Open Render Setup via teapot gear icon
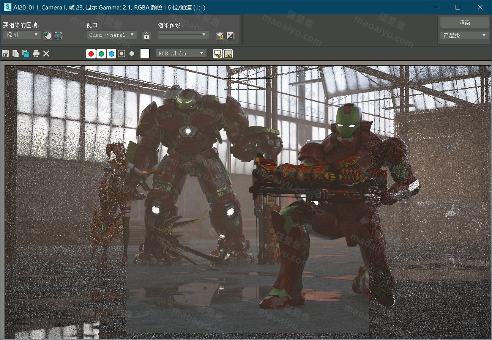Viewport: 492px width, 340px height. [219, 36]
